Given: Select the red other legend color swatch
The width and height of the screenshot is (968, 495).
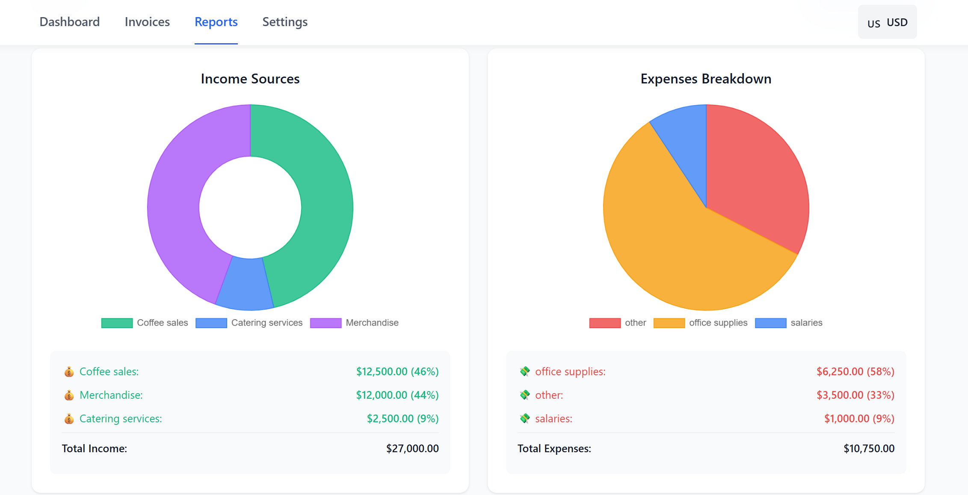Looking at the screenshot, I should coord(605,323).
